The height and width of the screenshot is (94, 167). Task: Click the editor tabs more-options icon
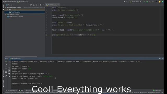(163, 5)
